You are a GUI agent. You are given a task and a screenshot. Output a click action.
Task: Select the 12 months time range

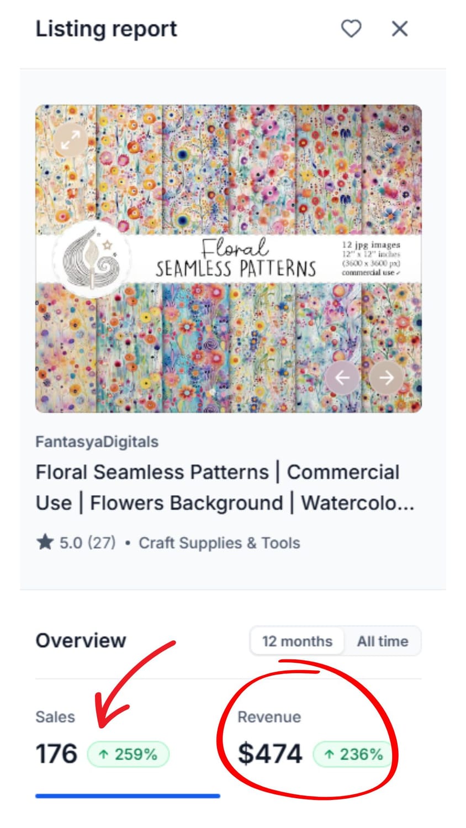297,641
